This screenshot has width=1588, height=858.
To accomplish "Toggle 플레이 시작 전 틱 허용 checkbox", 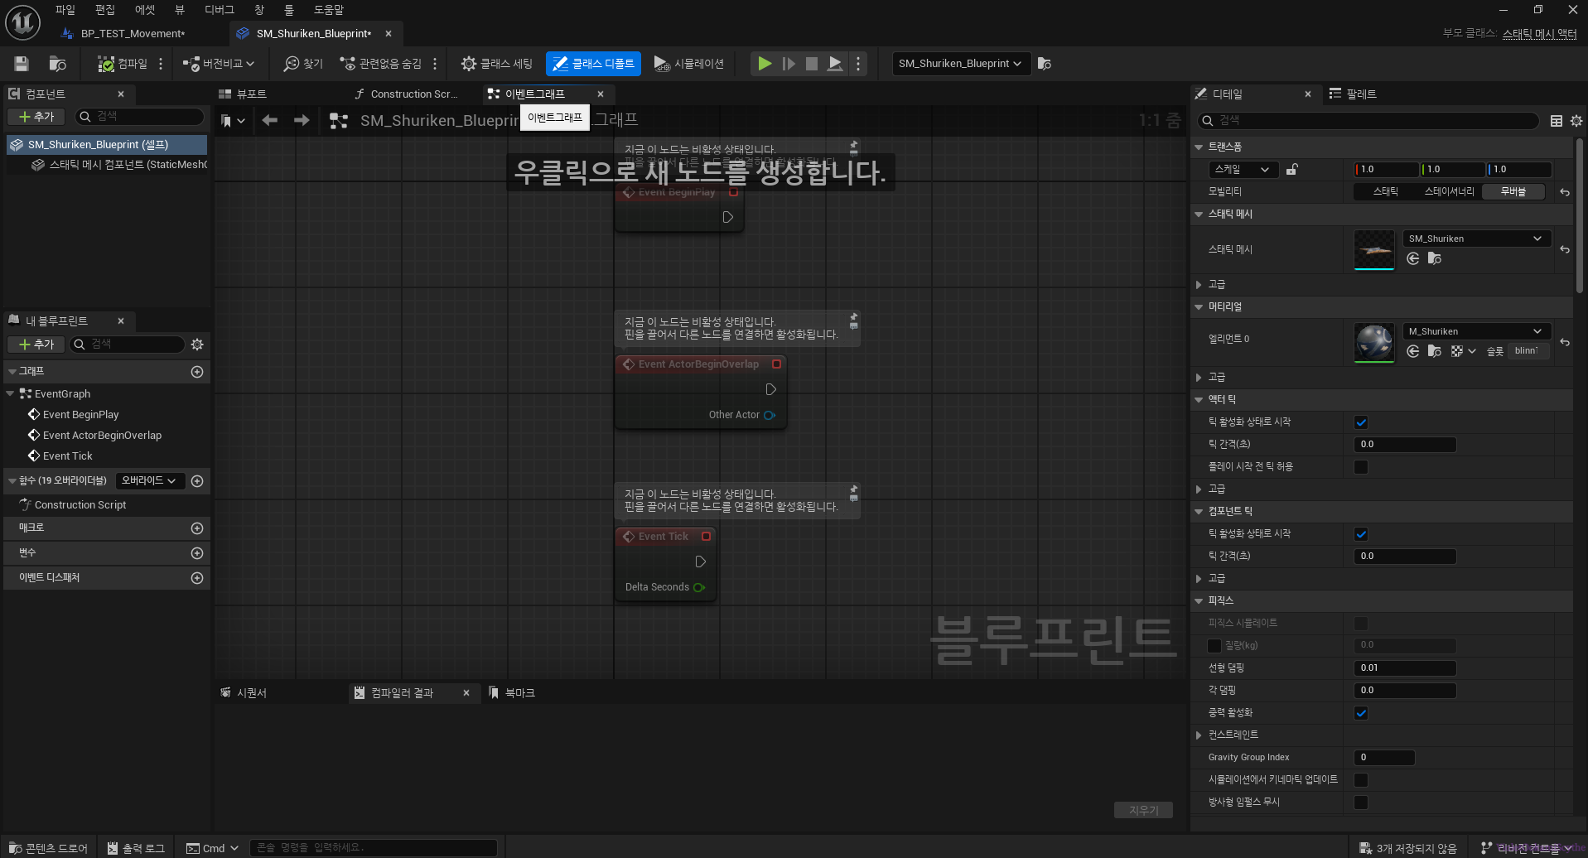I will [1361, 467].
